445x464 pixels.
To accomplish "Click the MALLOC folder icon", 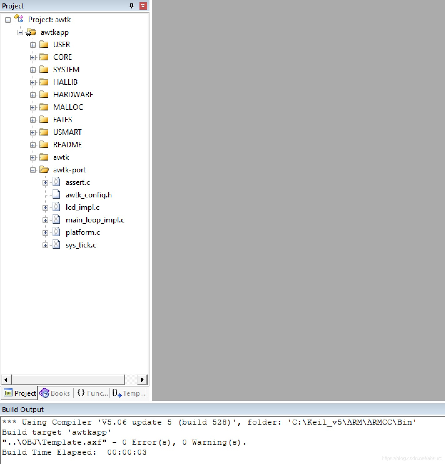I will tap(44, 107).
